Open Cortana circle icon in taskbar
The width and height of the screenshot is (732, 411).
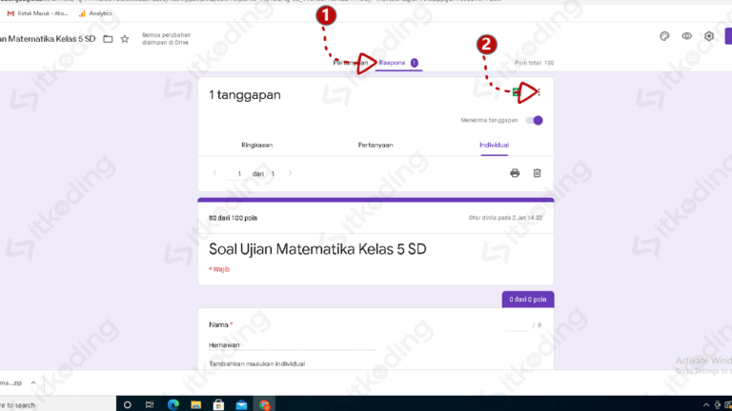pyautogui.click(x=127, y=405)
